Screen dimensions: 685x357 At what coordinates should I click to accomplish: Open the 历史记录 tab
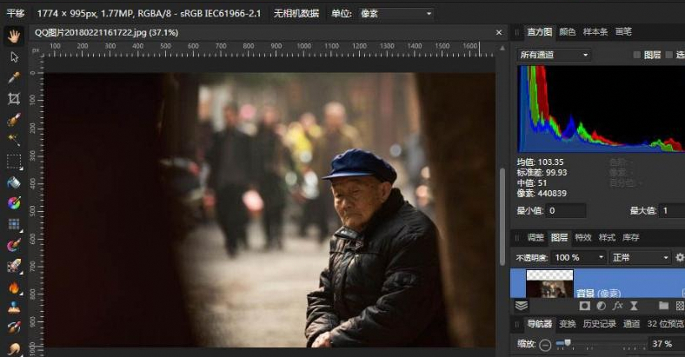point(600,324)
